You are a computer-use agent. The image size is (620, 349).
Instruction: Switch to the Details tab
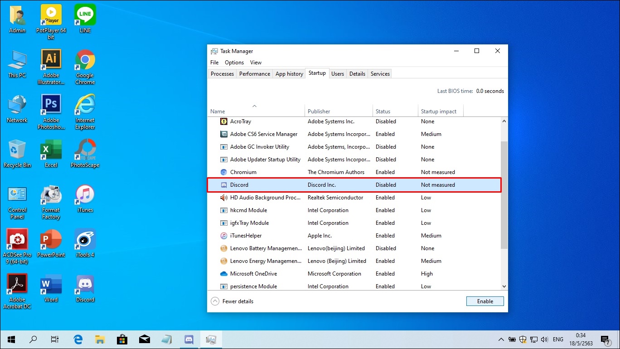357,74
